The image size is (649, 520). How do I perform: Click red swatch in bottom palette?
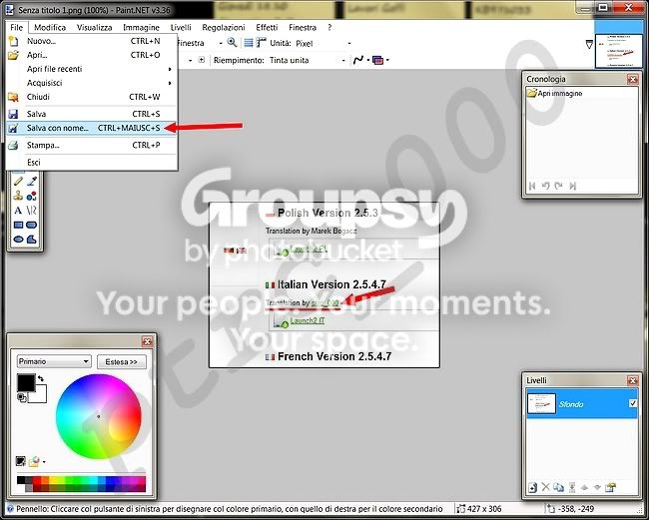(37, 480)
